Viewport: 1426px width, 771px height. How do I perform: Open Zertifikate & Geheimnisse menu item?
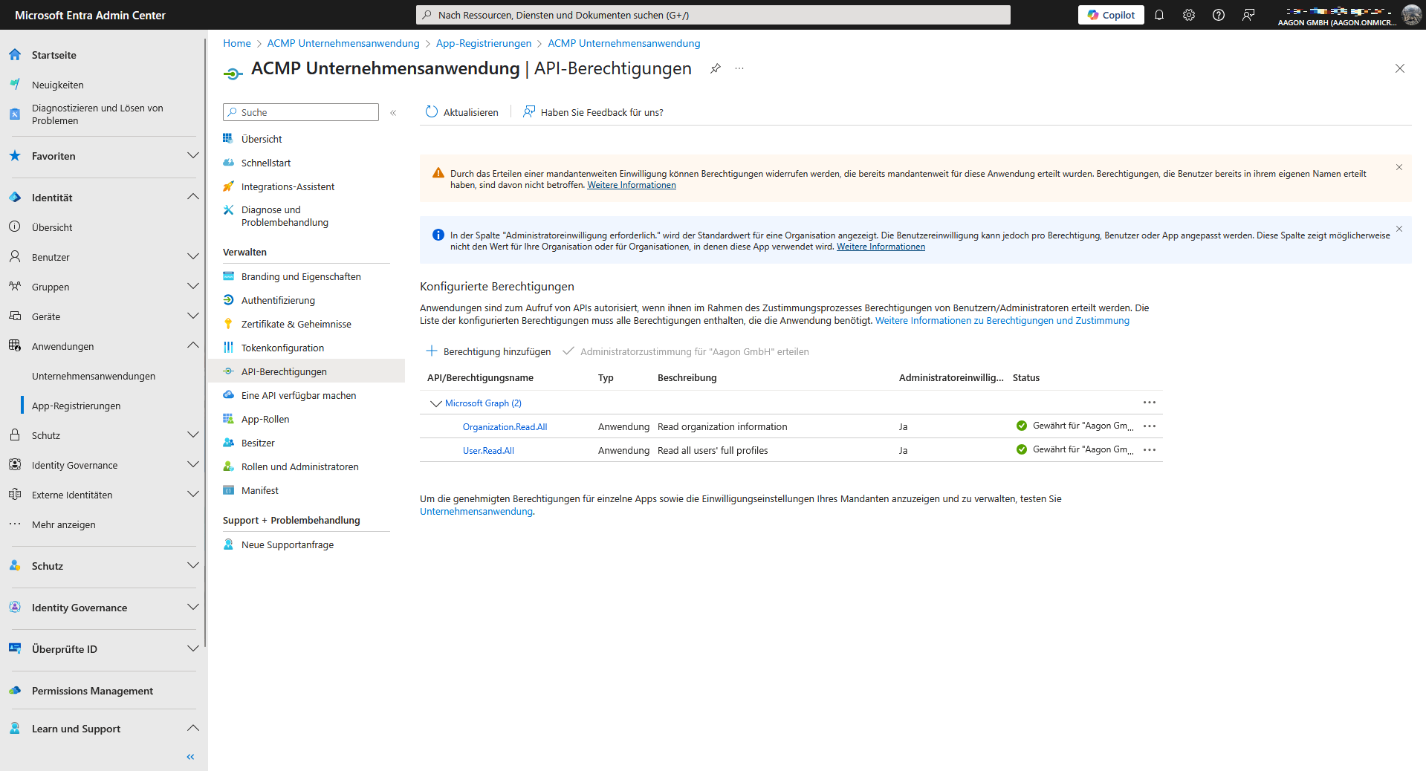pyautogui.click(x=296, y=324)
